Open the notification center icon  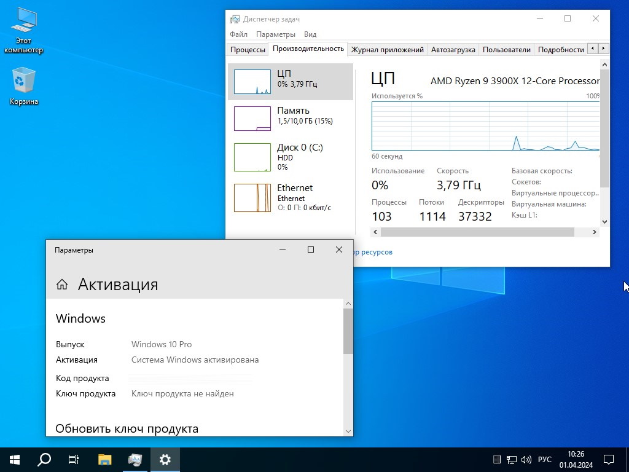[608, 459]
